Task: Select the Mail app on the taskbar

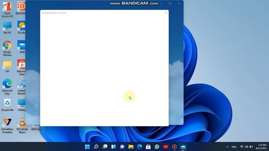Action: point(183,147)
